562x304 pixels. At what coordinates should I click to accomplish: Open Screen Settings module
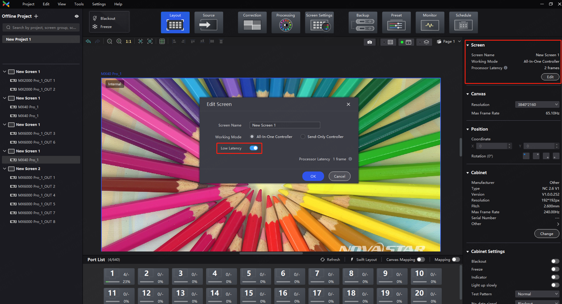point(319,22)
